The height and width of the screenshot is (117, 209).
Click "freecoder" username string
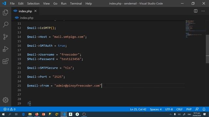(70, 55)
